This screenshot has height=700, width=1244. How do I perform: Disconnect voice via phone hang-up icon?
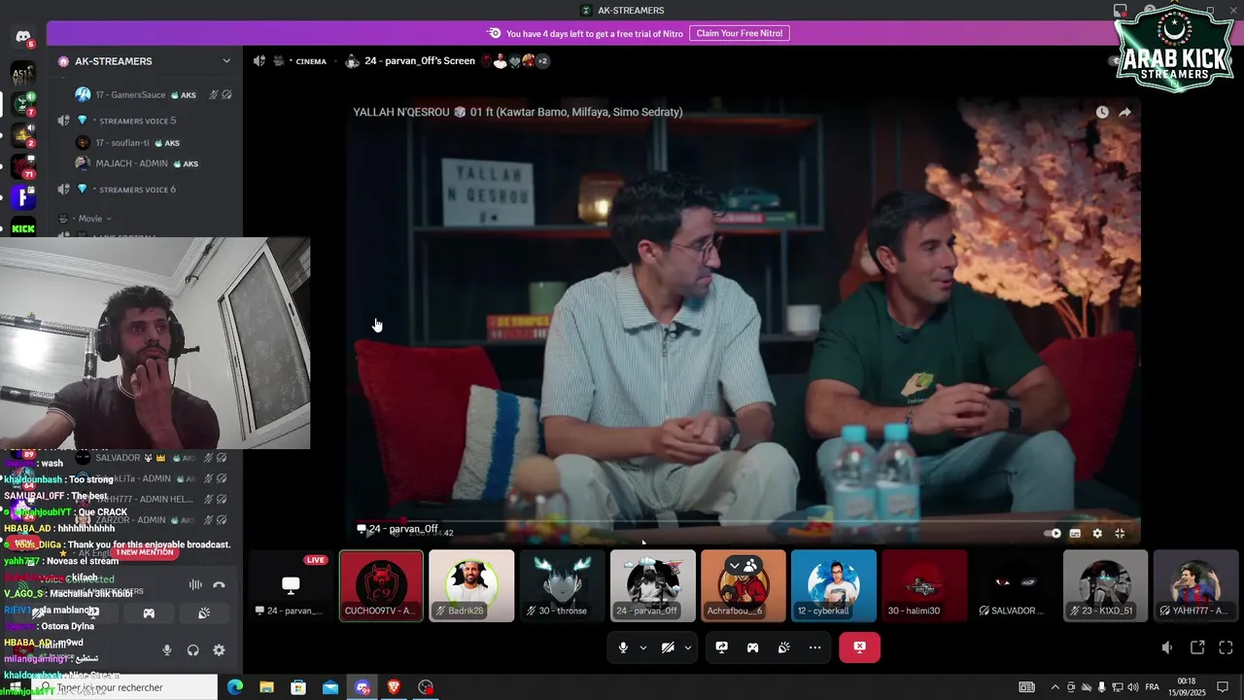[x=219, y=584]
